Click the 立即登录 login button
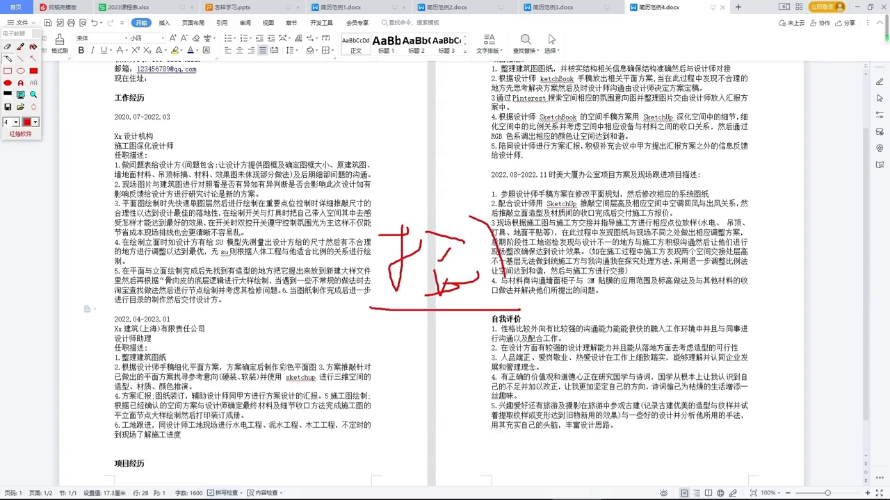890x500 pixels. (x=826, y=7)
